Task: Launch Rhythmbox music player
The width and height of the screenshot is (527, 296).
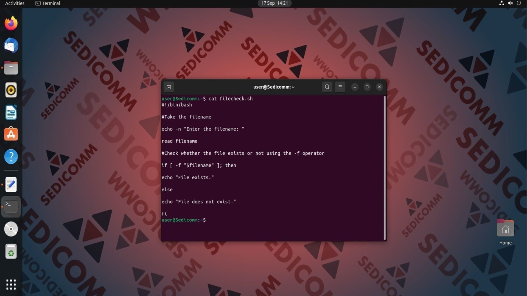Action: pos(11,90)
